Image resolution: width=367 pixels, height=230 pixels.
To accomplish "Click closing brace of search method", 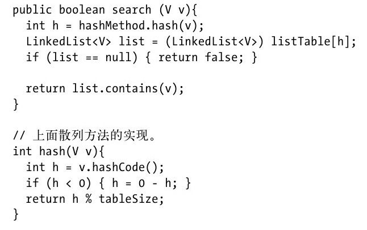I will [x=16, y=104].
